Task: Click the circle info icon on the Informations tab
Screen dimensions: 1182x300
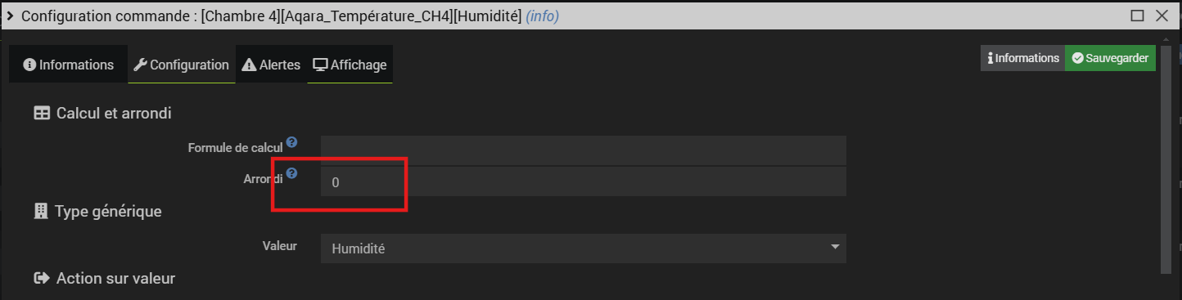Action: pyautogui.click(x=29, y=65)
